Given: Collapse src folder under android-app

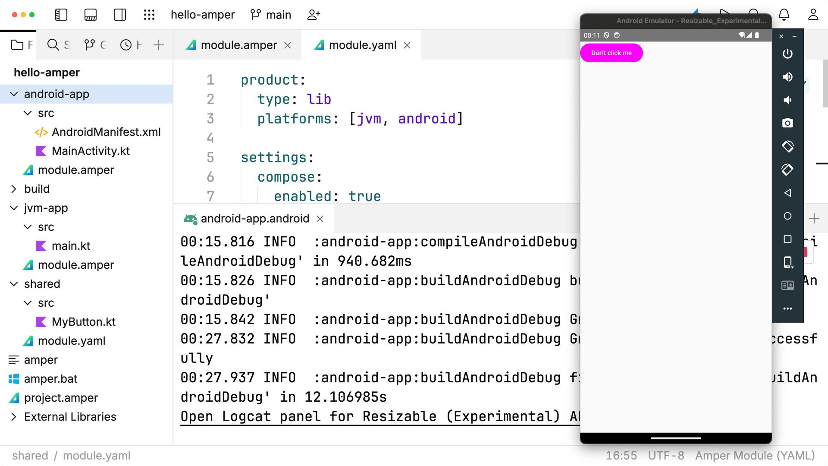Looking at the screenshot, I should [x=28, y=113].
